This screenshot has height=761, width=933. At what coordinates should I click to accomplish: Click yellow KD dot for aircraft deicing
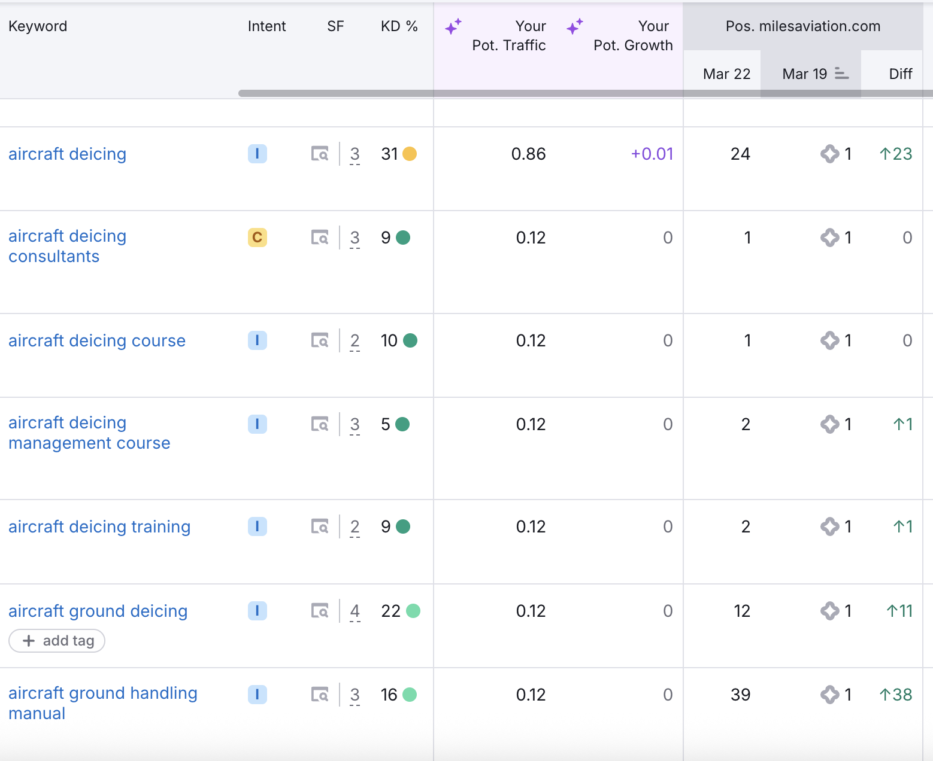[410, 154]
